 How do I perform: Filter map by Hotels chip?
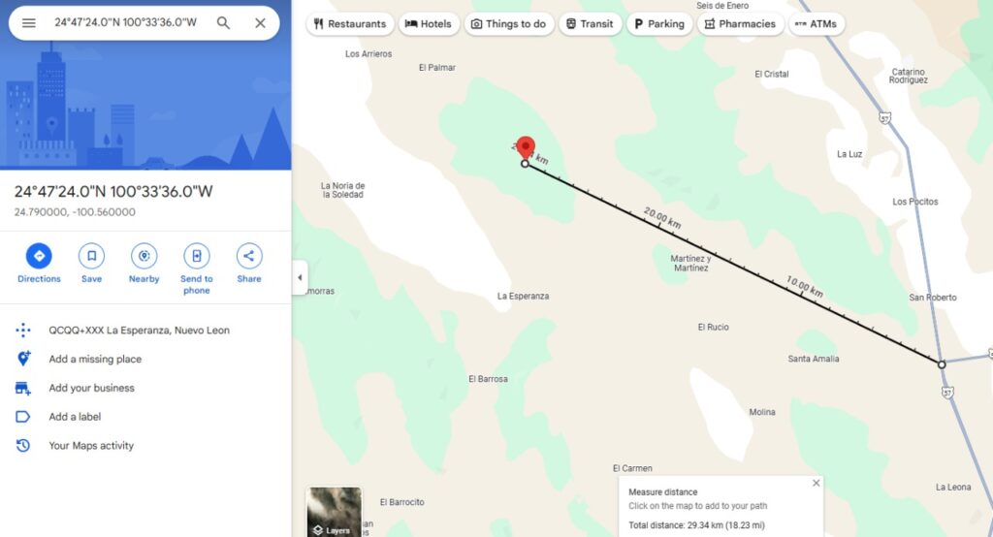[429, 24]
